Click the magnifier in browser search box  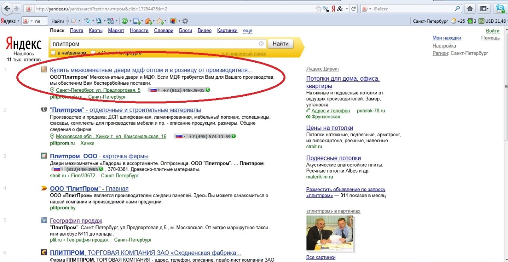(458, 8)
